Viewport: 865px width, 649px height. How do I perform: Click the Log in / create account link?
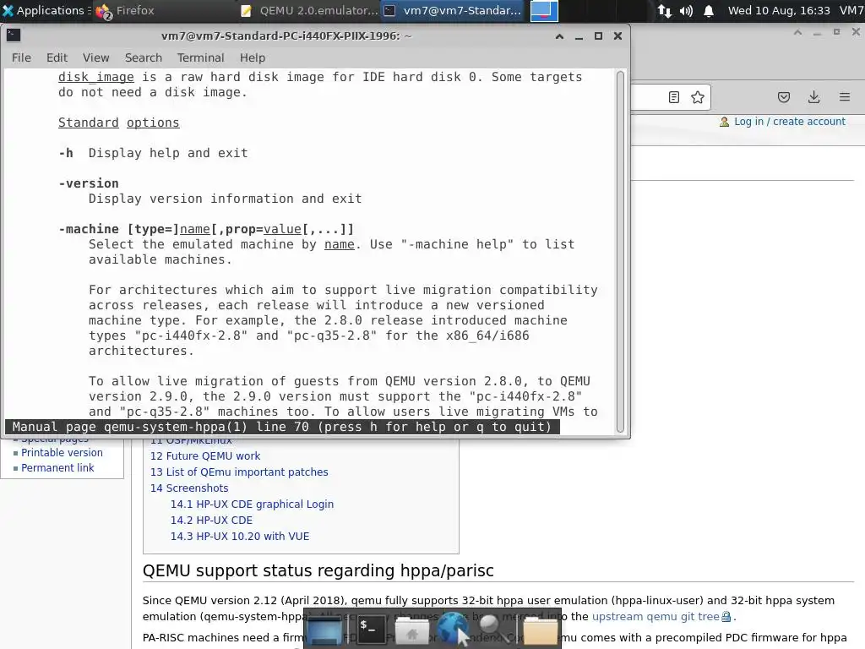790,122
